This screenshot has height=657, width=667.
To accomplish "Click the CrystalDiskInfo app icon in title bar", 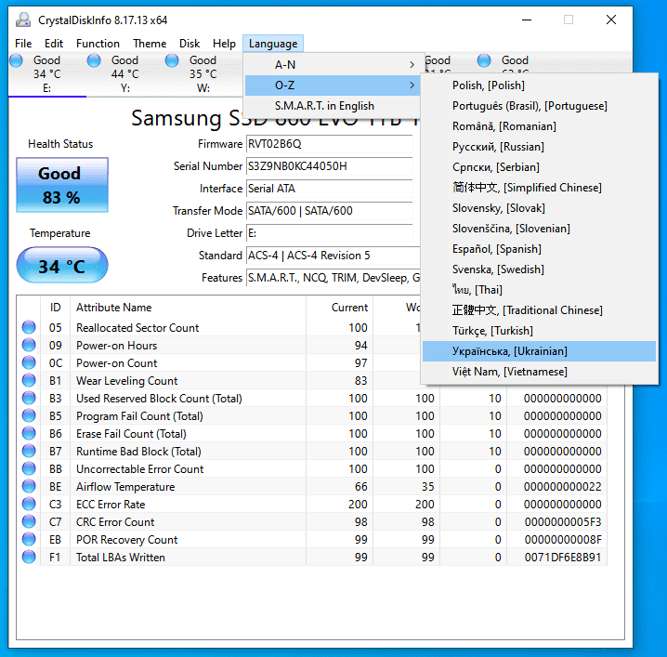I will click(x=23, y=20).
